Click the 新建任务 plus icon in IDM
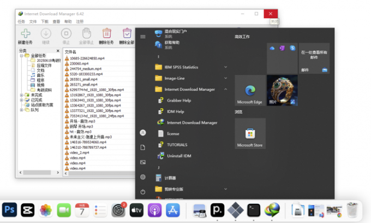 pos(25,34)
